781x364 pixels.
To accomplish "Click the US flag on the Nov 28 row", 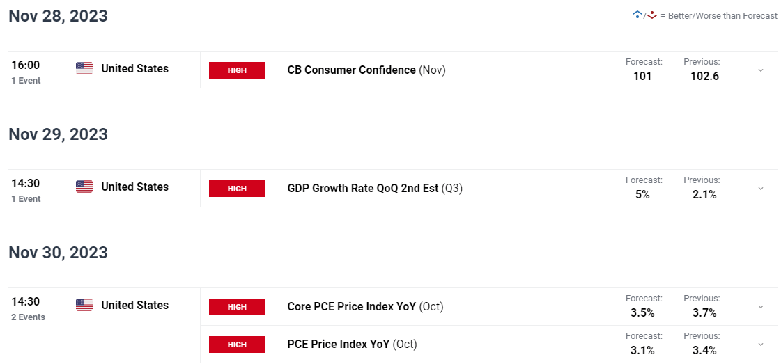I will click(84, 69).
